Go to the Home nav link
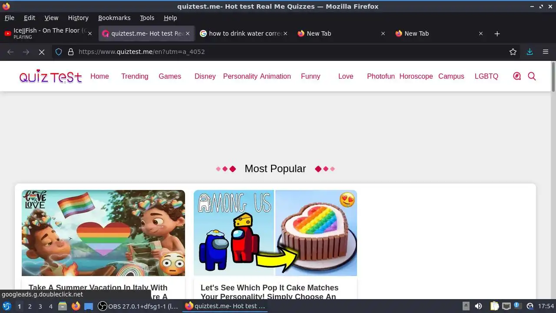 click(x=99, y=76)
